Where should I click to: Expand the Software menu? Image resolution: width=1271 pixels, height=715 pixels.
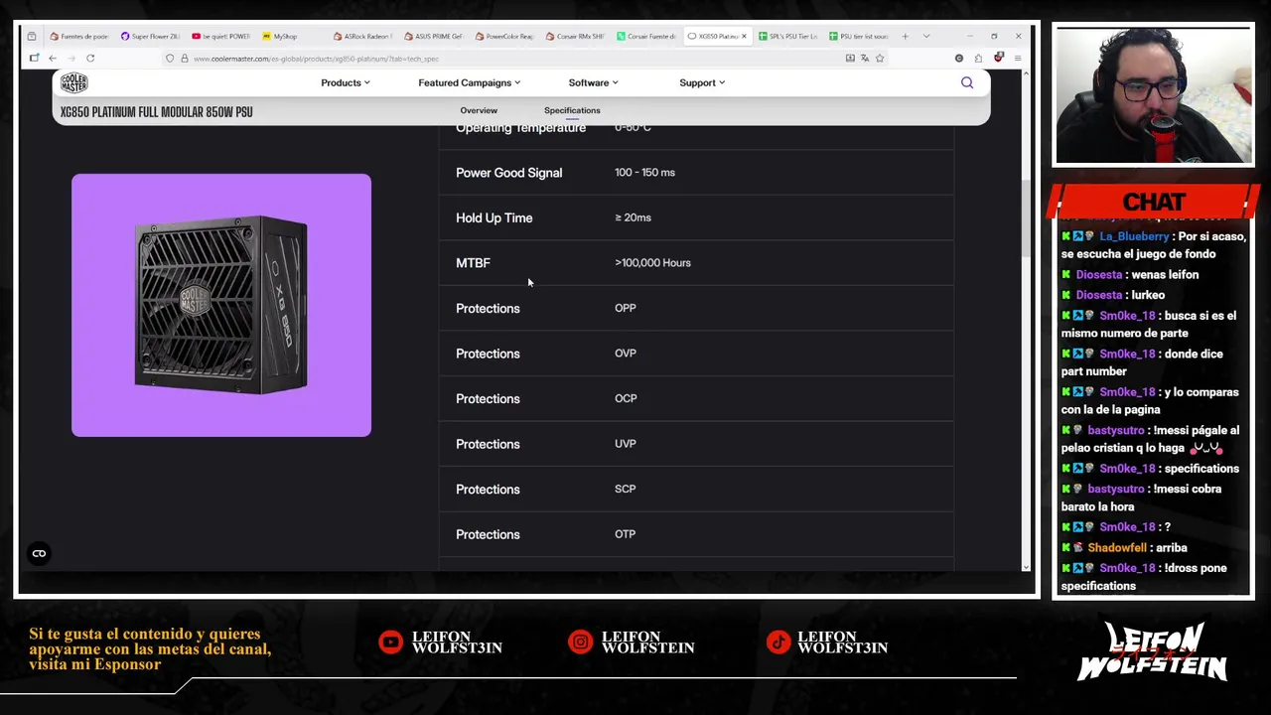pyautogui.click(x=593, y=82)
